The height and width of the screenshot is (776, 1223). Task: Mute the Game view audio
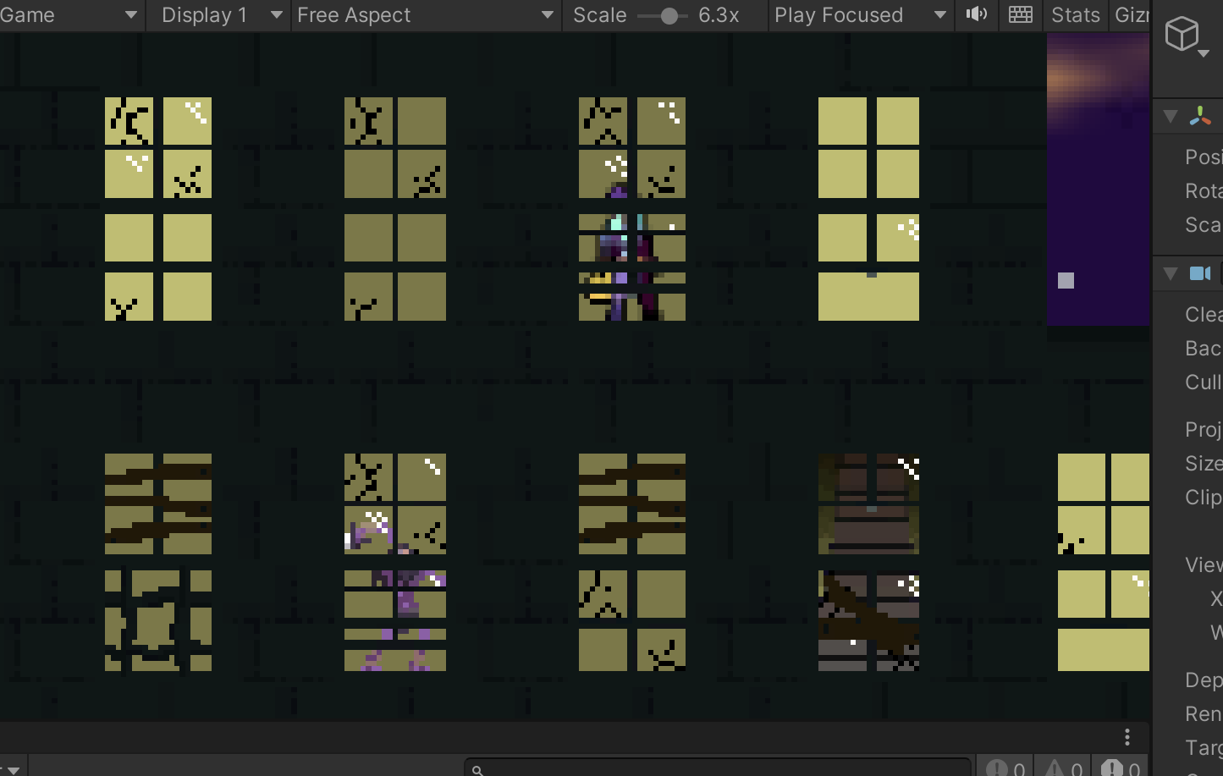(x=977, y=14)
